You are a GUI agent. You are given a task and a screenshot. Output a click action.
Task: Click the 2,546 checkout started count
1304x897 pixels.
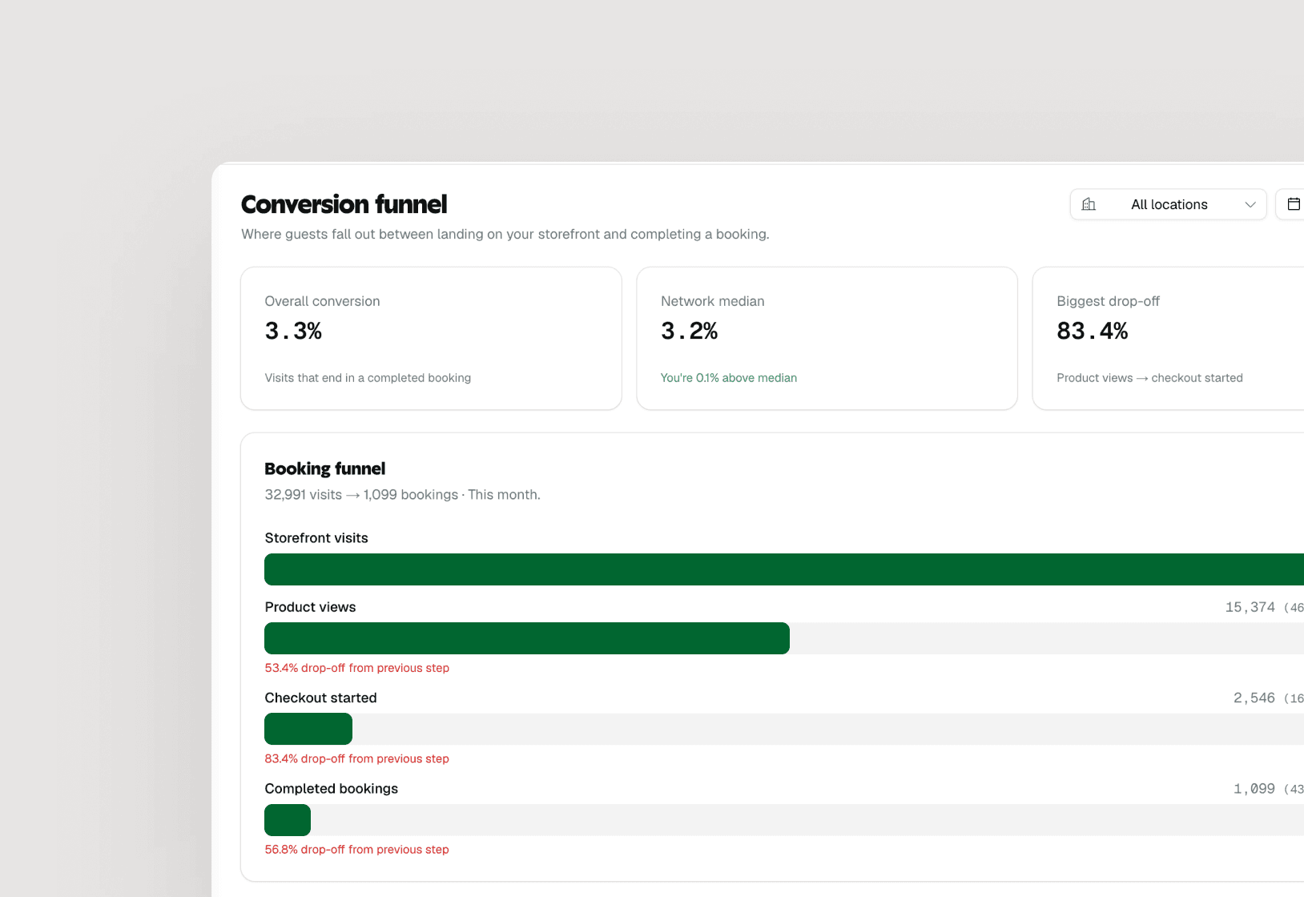(x=1254, y=698)
